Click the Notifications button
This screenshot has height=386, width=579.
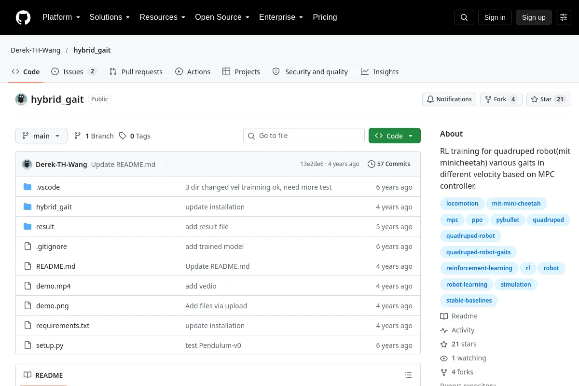(x=449, y=99)
